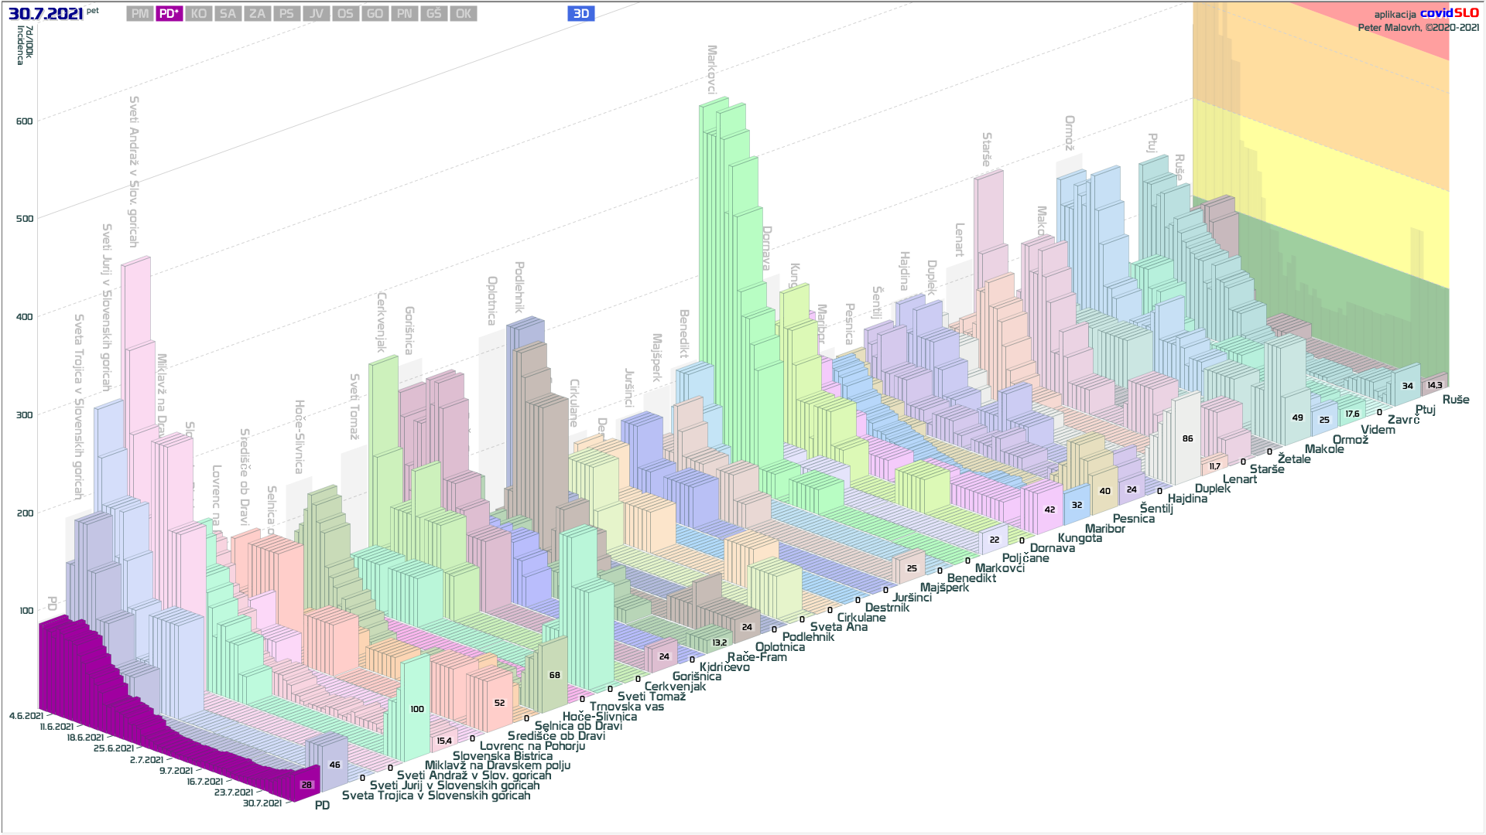Open the ZA region view
The width and height of the screenshot is (1486, 835).
pyautogui.click(x=257, y=14)
